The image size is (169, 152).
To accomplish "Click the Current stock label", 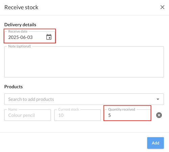I will pyautogui.click(x=69, y=109).
